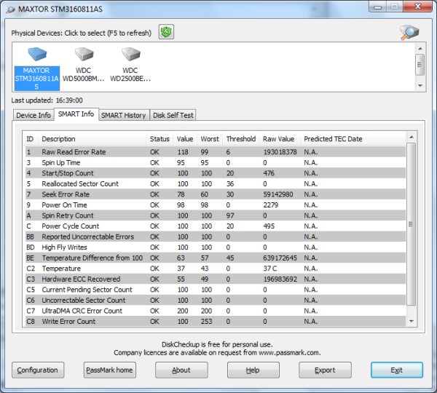Select the UltraDMA CRC Error Count row
This screenshot has height=393, width=437.
pos(215,311)
